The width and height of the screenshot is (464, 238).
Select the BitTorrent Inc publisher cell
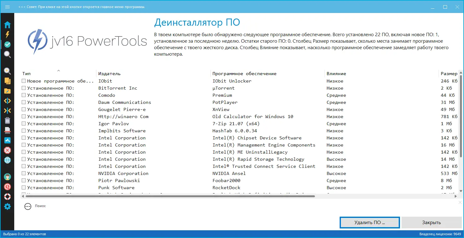tap(118, 88)
